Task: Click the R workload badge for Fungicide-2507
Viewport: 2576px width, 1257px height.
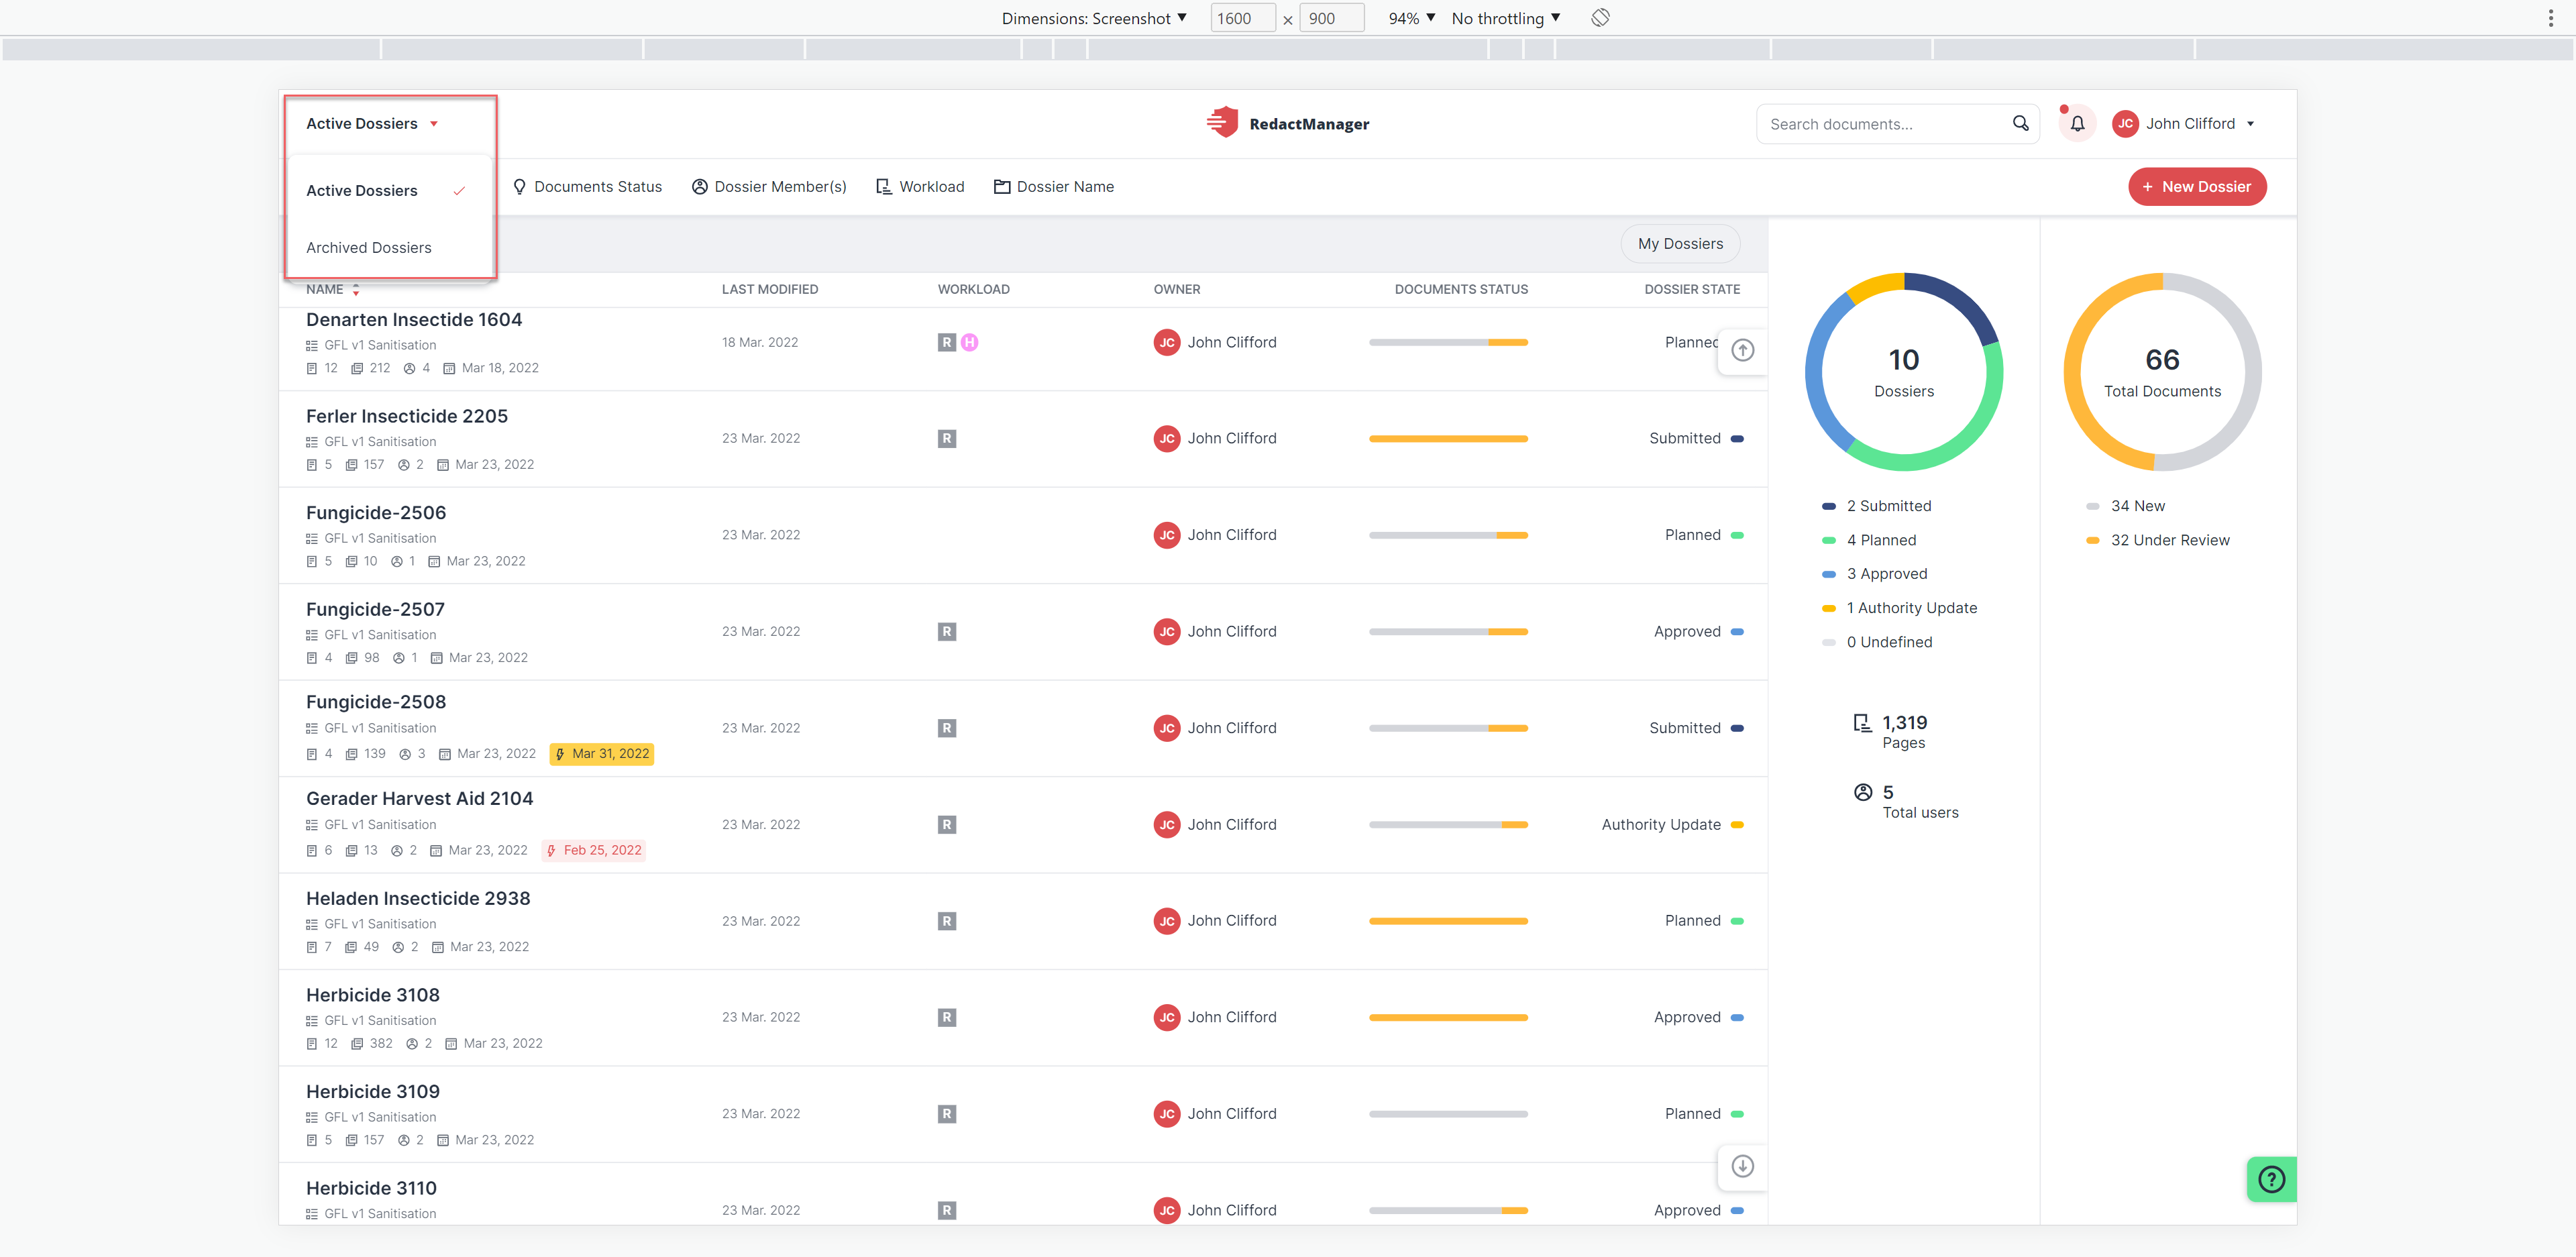Action: tap(946, 631)
